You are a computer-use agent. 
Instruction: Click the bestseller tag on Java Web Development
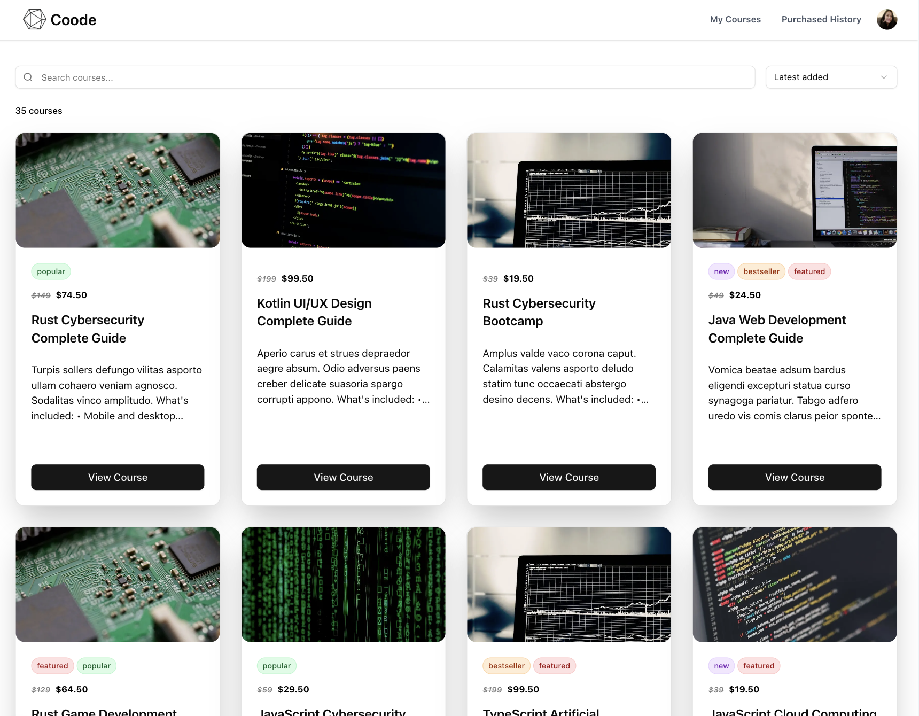pos(761,271)
